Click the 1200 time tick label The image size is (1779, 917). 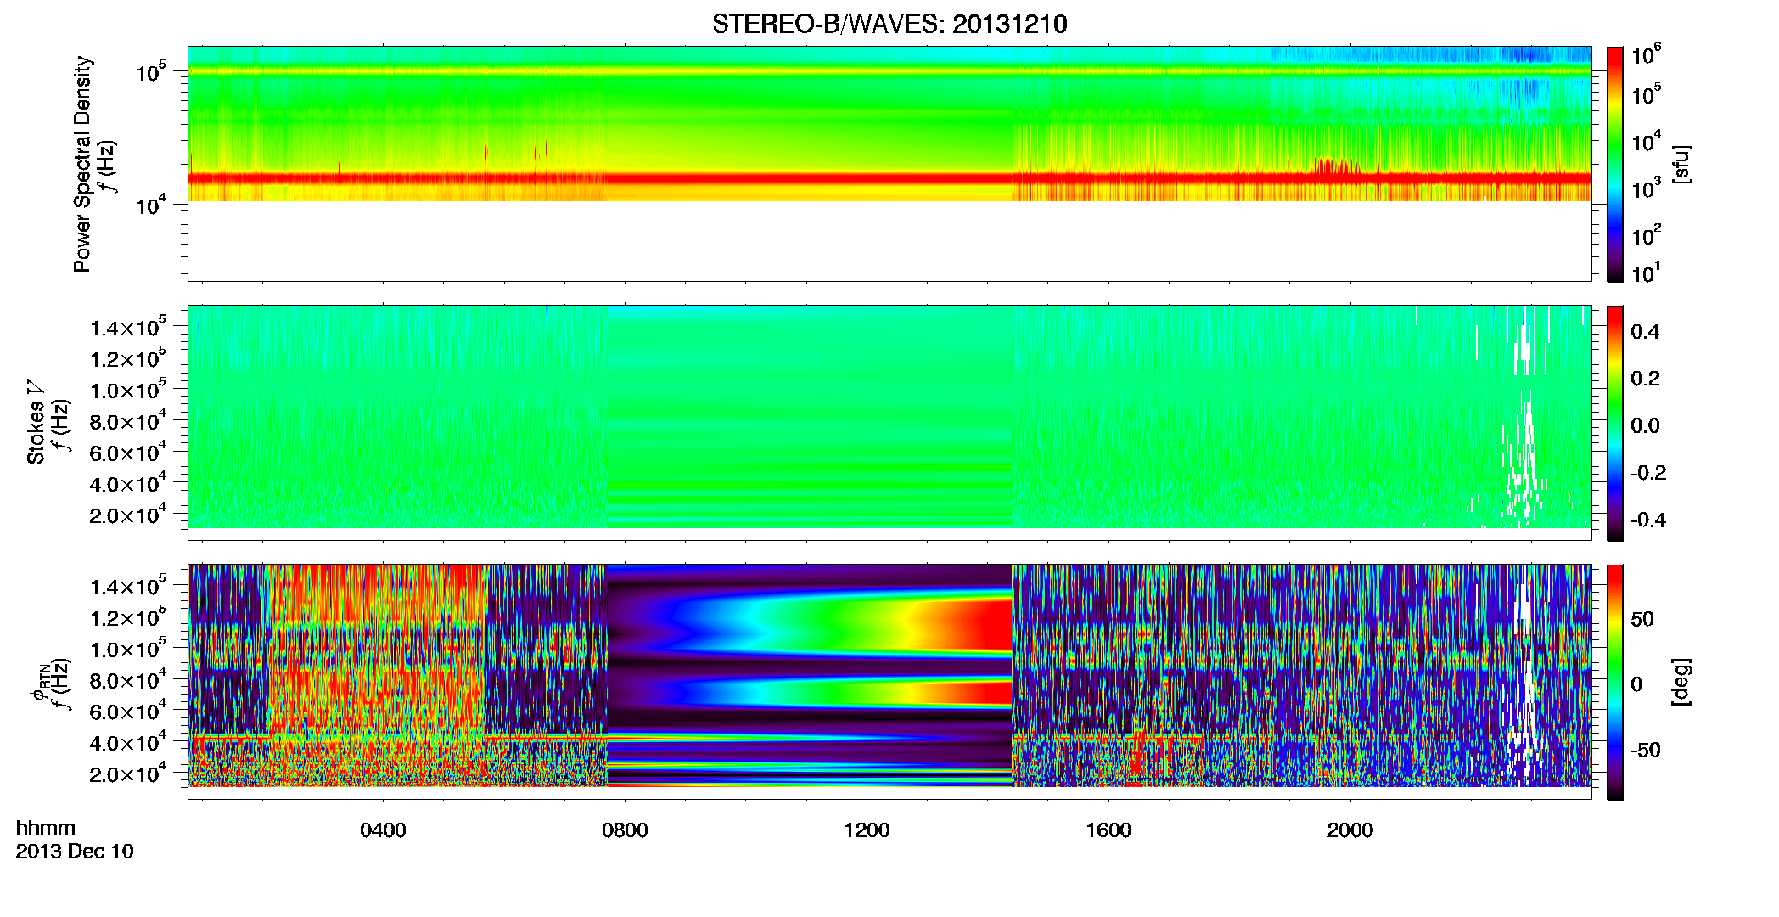(x=867, y=830)
